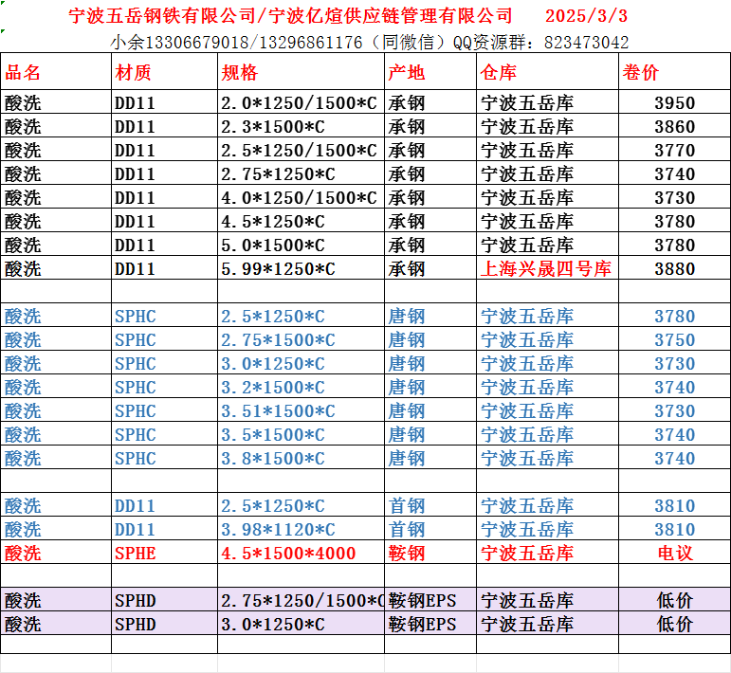Screen dimensions: 731x673
Task: Click the spec cell 5.99*1250*C
Action: coord(302,268)
